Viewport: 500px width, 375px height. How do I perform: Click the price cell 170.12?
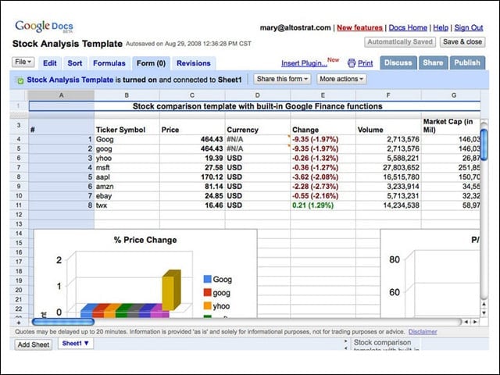pos(192,177)
